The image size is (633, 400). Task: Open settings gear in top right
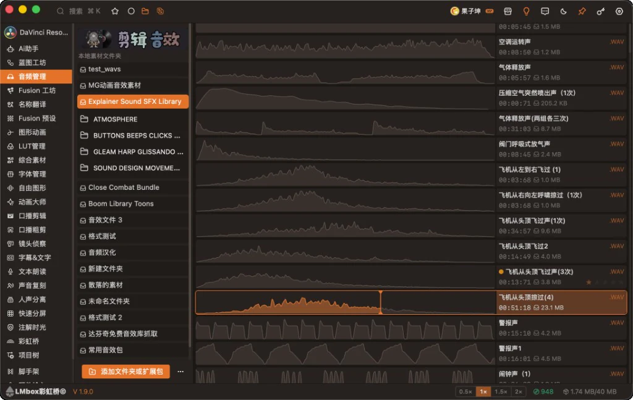pos(619,11)
